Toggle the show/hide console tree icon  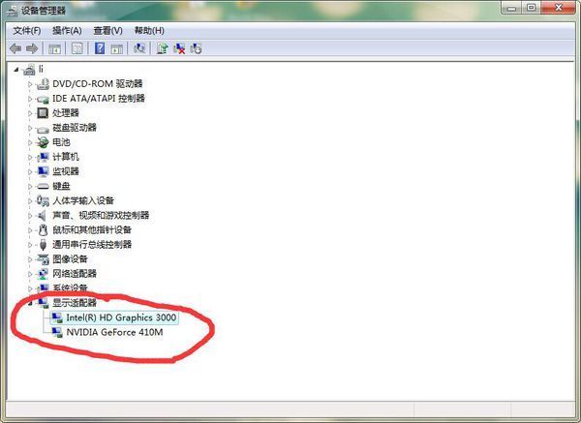coord(55,47)
